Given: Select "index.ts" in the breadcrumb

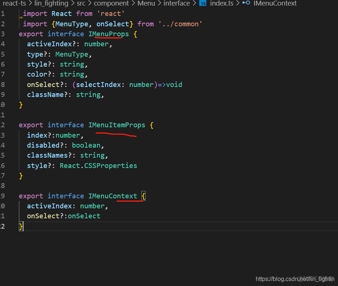Looking at the screenshot, I should tap(221, 4).
